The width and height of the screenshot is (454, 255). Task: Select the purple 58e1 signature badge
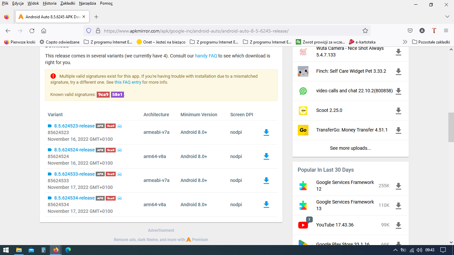pos(117,95)
